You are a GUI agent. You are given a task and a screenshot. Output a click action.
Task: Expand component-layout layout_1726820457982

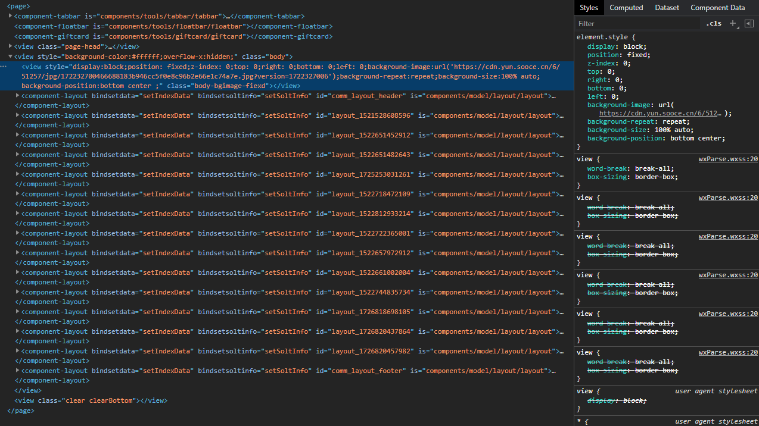point(18,350)
